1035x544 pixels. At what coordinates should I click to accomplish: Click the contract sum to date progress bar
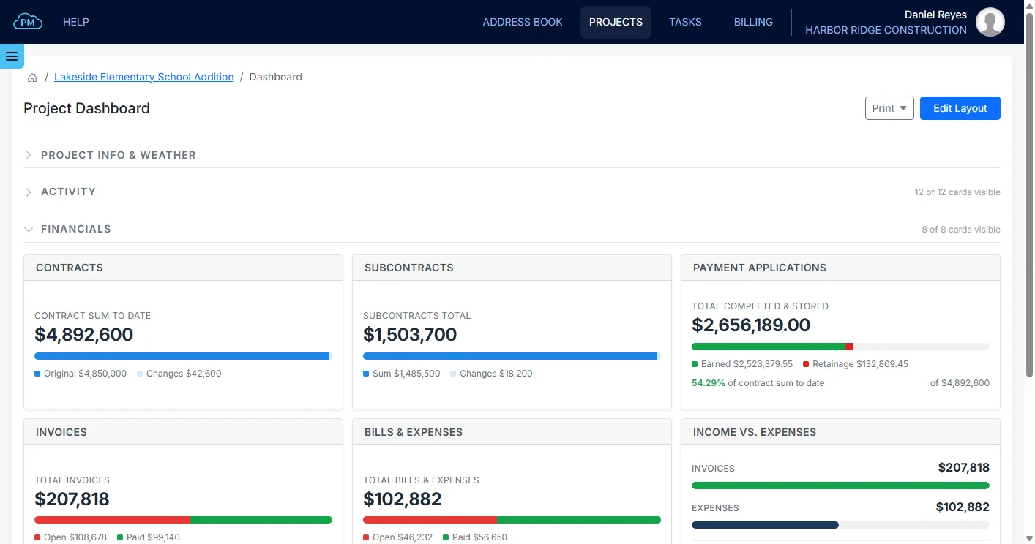coord(183,356)
